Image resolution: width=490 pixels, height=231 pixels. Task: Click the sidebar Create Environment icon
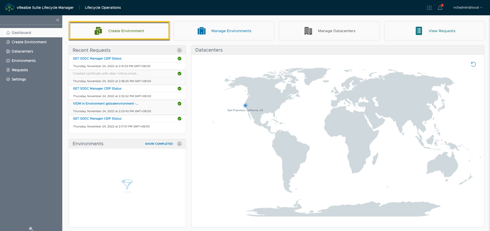(x=8, y=42)
